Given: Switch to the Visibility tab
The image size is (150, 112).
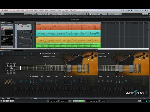Looking at the screenshot, I should 9,22.
